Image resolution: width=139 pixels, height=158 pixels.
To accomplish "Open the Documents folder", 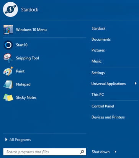I will pos(101,39).
